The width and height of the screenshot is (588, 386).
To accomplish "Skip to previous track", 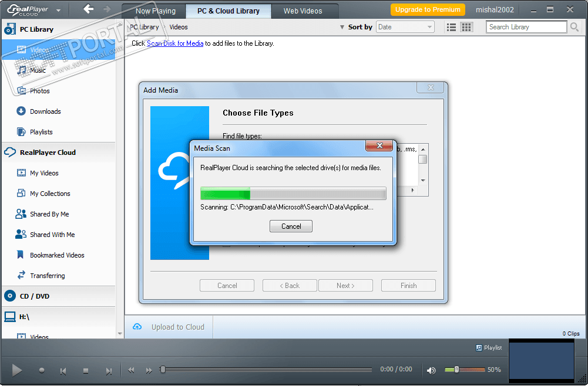I will [63, 371].
